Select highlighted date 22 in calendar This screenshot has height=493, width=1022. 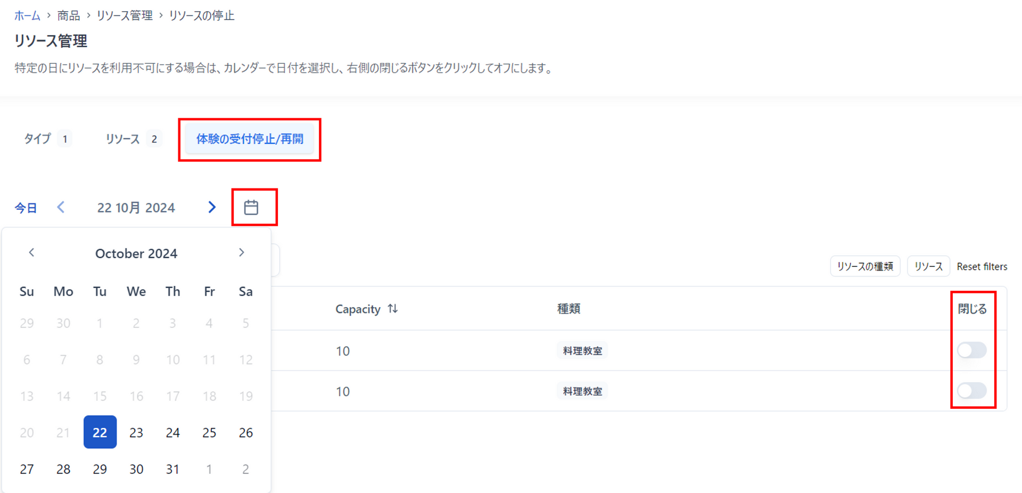point(100,432)
